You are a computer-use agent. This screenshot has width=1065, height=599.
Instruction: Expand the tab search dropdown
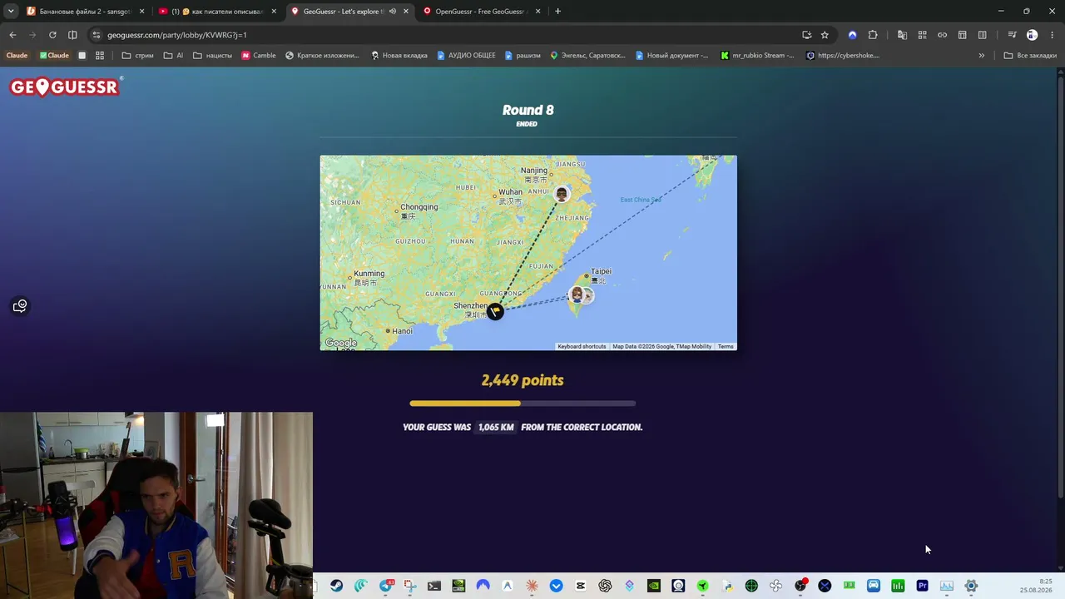tap(11, 12)
